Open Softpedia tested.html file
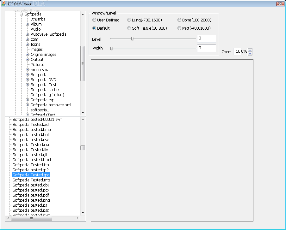Screen dimensions: 286x230 (32, 160)
